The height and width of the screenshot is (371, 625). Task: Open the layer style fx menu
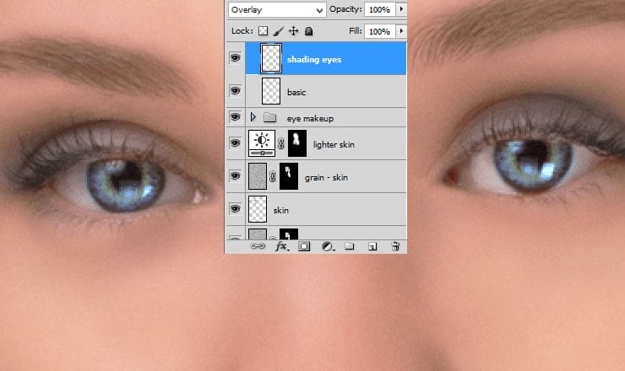coord(282,247)
